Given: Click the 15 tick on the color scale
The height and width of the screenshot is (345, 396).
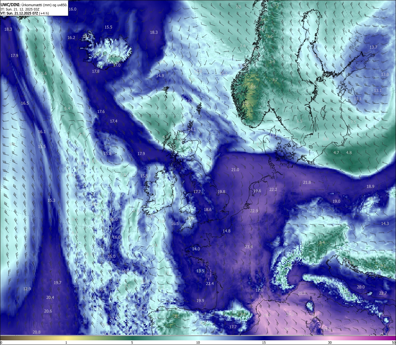Looking at the screenshot, I should coord(264,343).
